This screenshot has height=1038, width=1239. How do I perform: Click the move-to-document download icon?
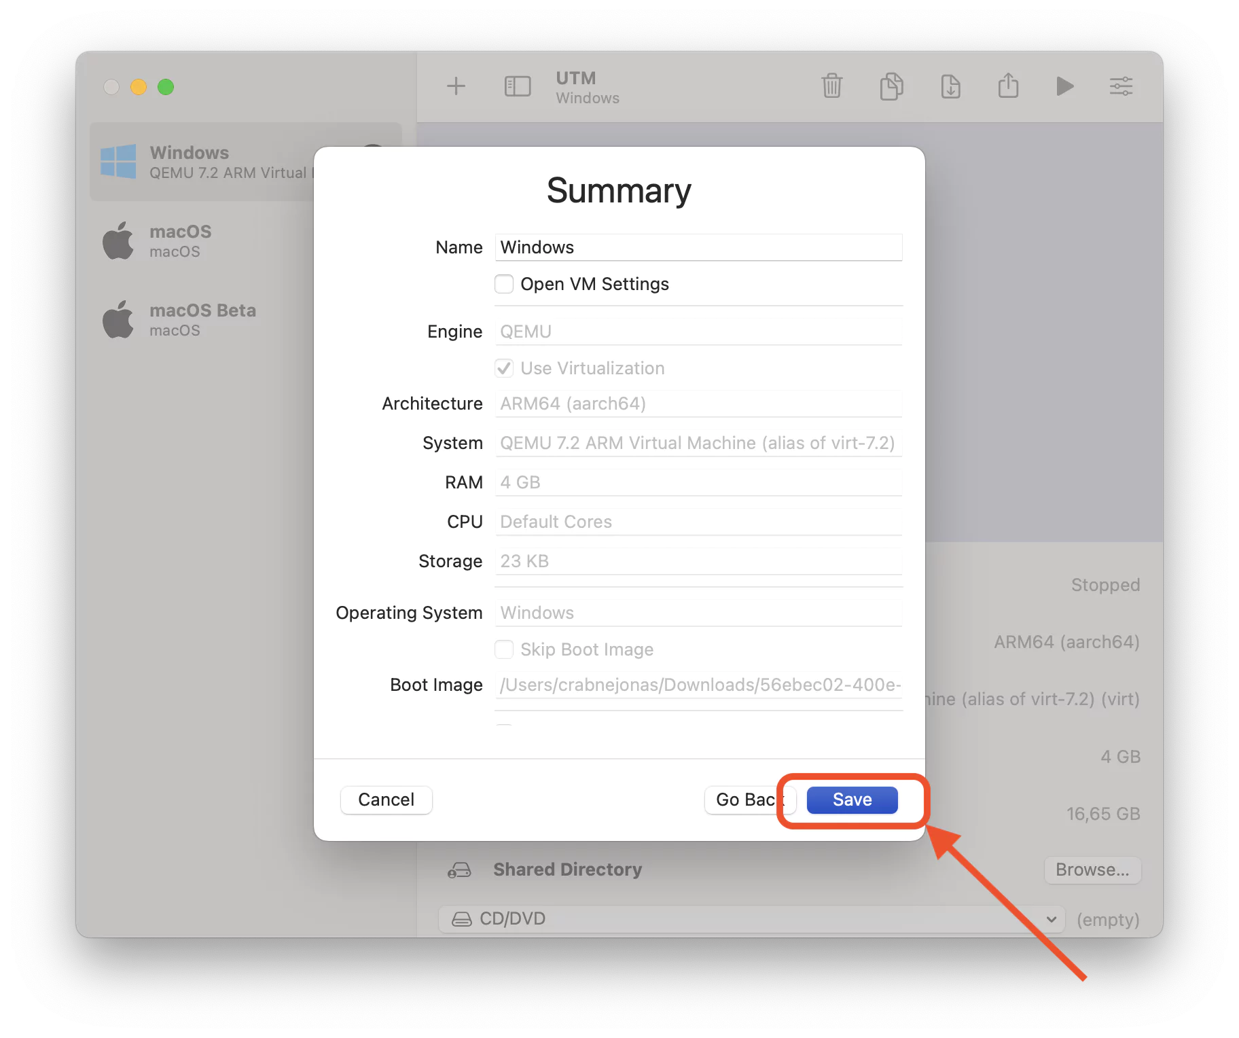click(950, 86)
